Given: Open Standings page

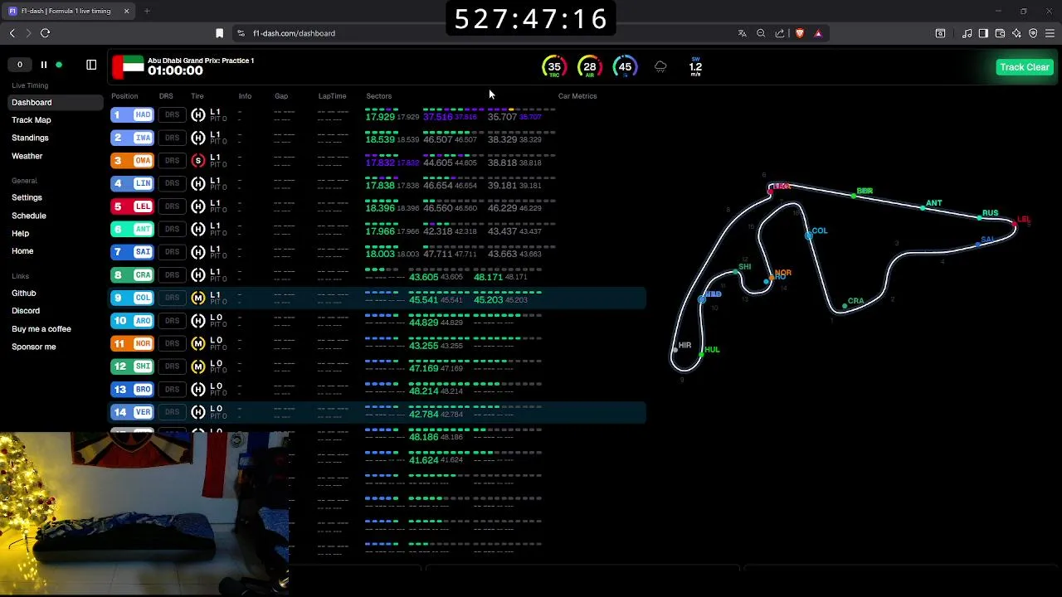Looking at the screenshot, I should 30,138.
